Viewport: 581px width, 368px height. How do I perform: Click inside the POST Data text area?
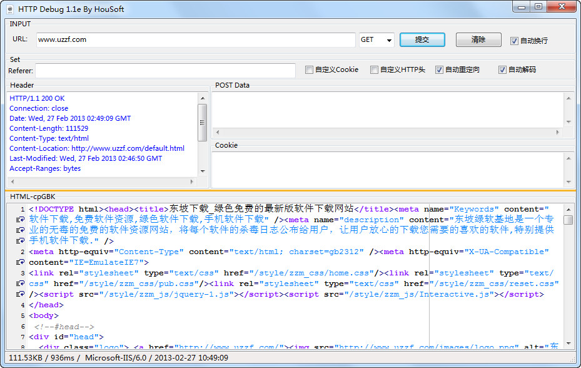pyautogui.click(x=388, y=110)
